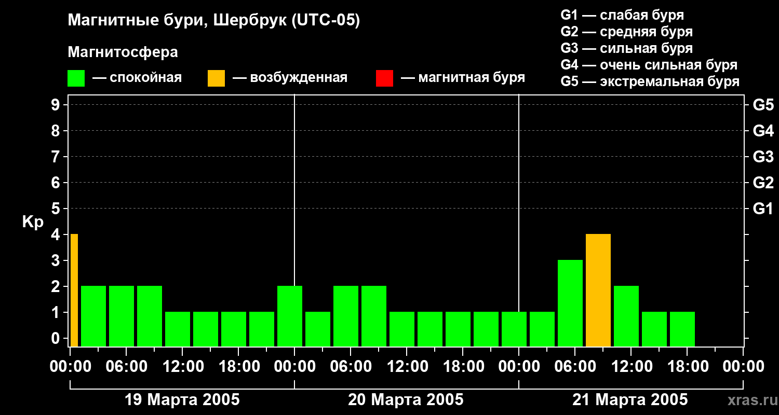The image size is (779, 415).
Task: Click the '20 Марта 2005' date label
Action: tap(406, 400)
